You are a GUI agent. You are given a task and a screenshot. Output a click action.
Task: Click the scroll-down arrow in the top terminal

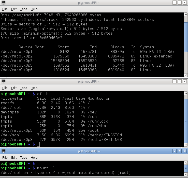click(x=186, y=75)
